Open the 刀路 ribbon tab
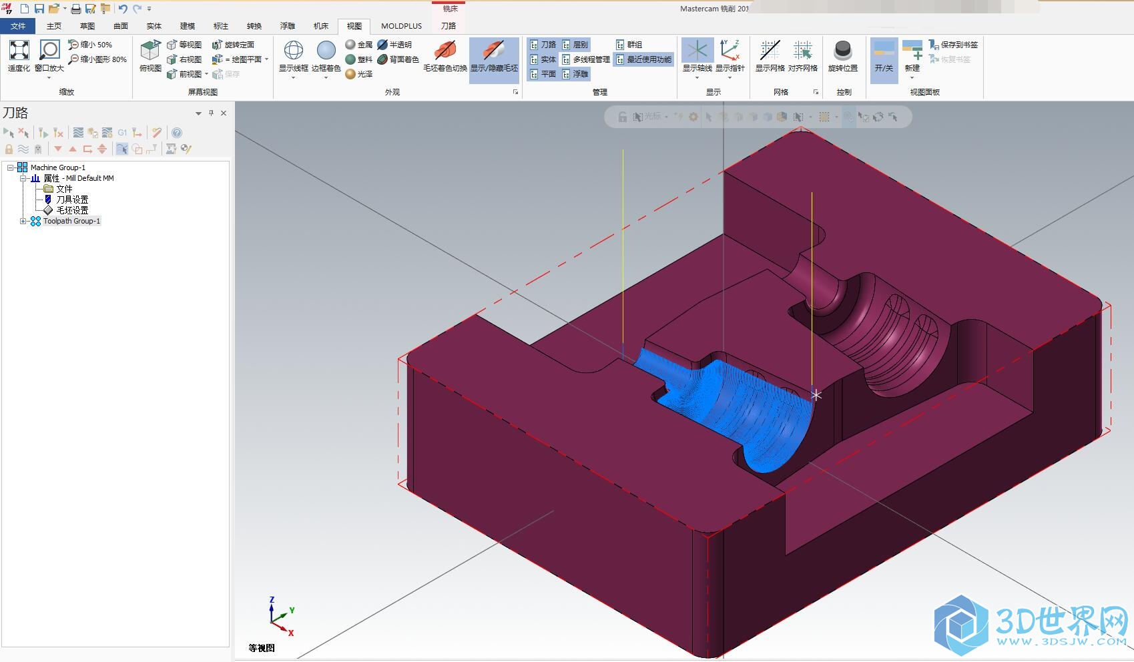Image resolution: width=1134 pixels, height=662 pixels. [x=449, y=26]
